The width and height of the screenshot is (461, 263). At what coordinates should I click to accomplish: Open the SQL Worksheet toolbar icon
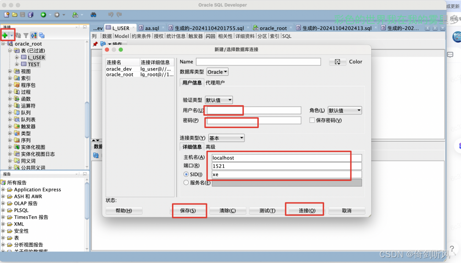[x=75, y=15]
